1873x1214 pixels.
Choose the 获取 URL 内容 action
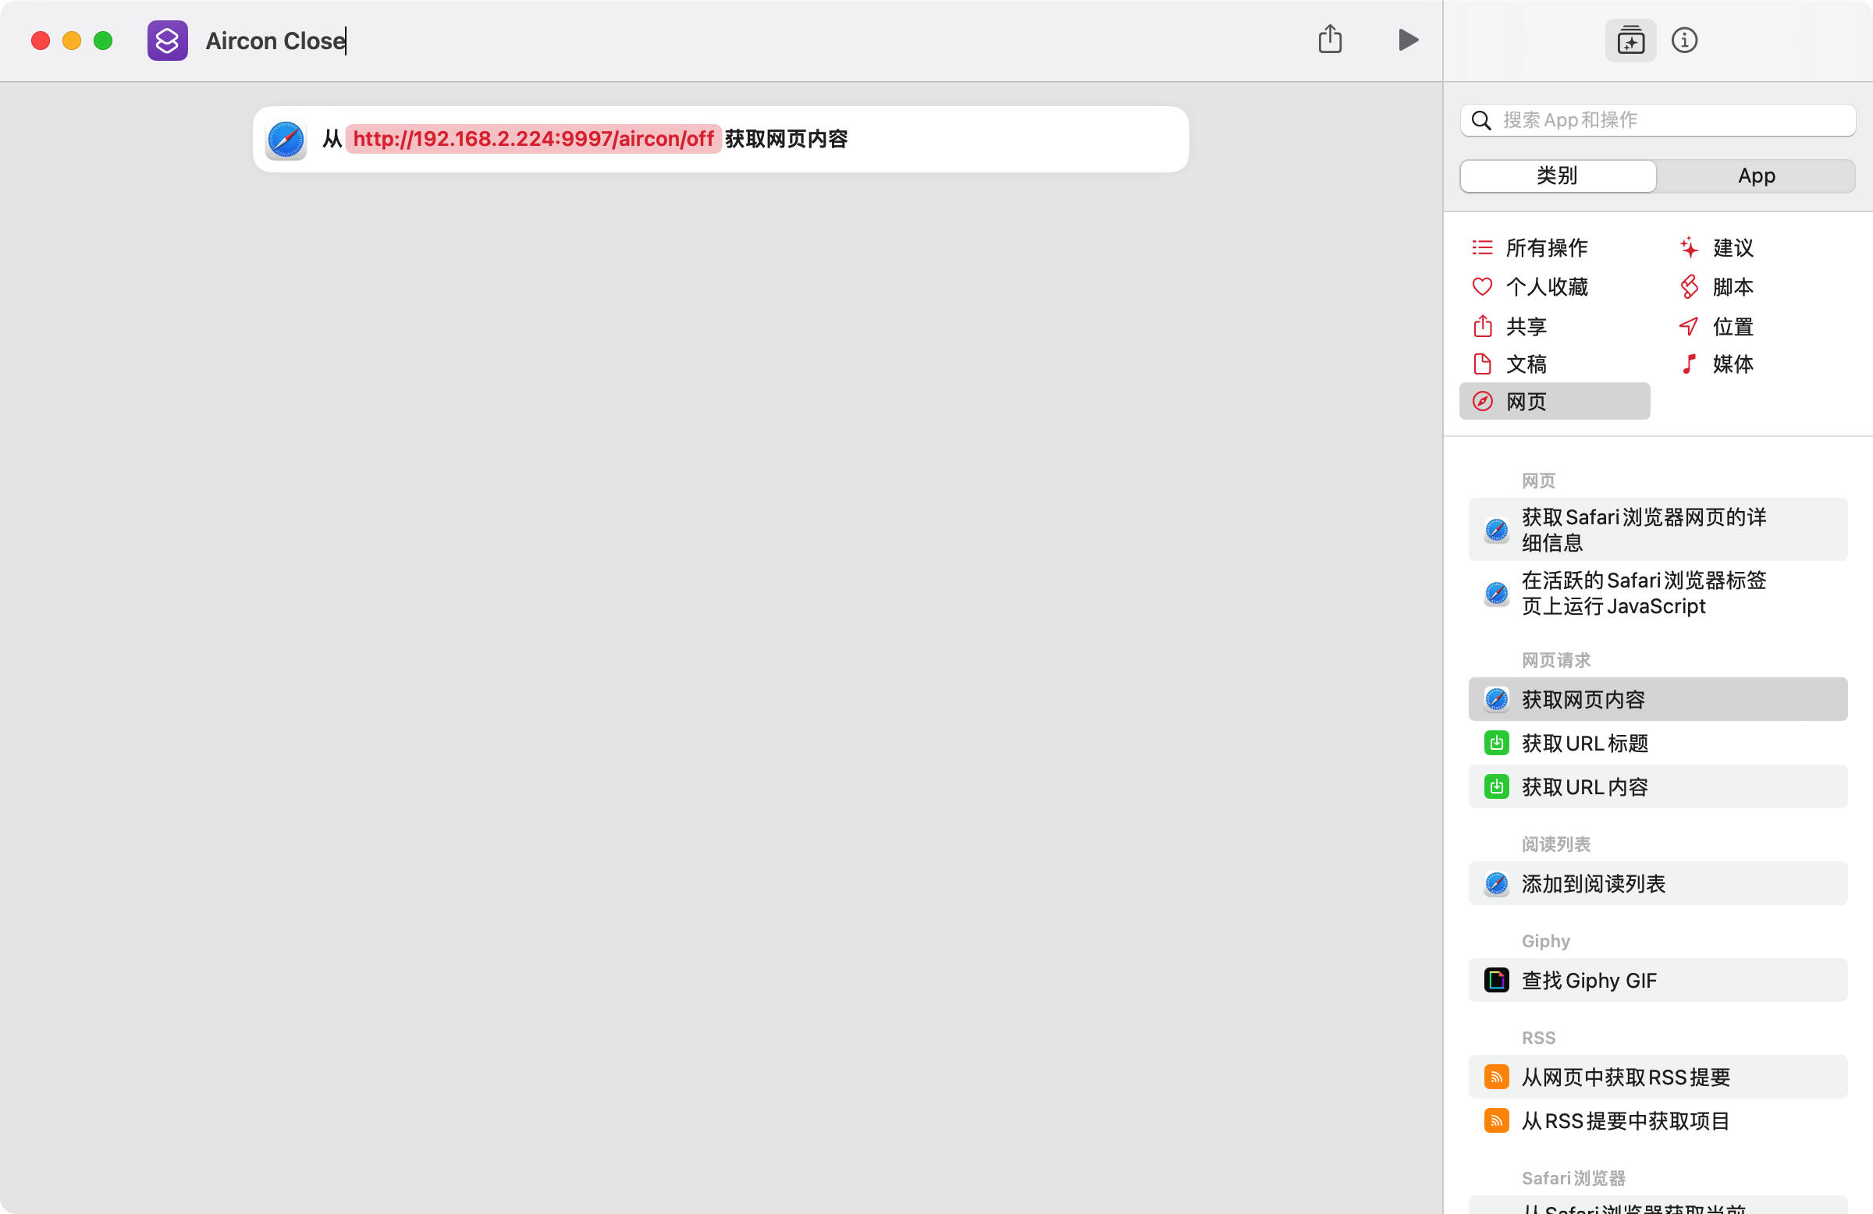(1583, 786)
